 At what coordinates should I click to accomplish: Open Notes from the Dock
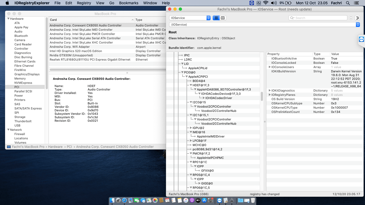click(180, 200)
